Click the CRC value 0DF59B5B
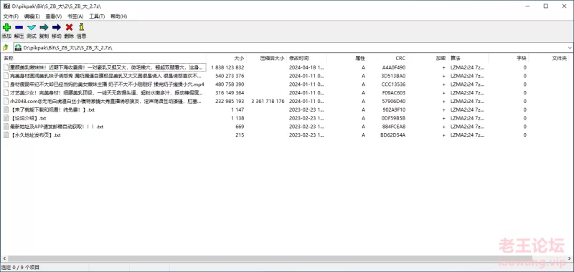The height and width of the screenshot is (272, 574). 393,118
